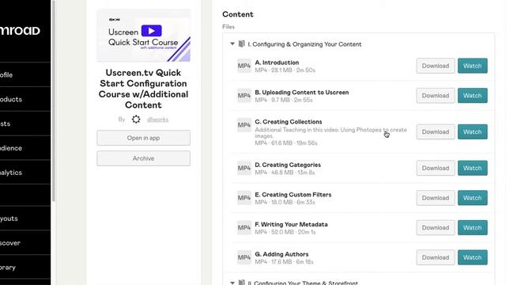Download the A. Introduction video
Viewport: 506px width, 285px height.
tap(436, 66)
